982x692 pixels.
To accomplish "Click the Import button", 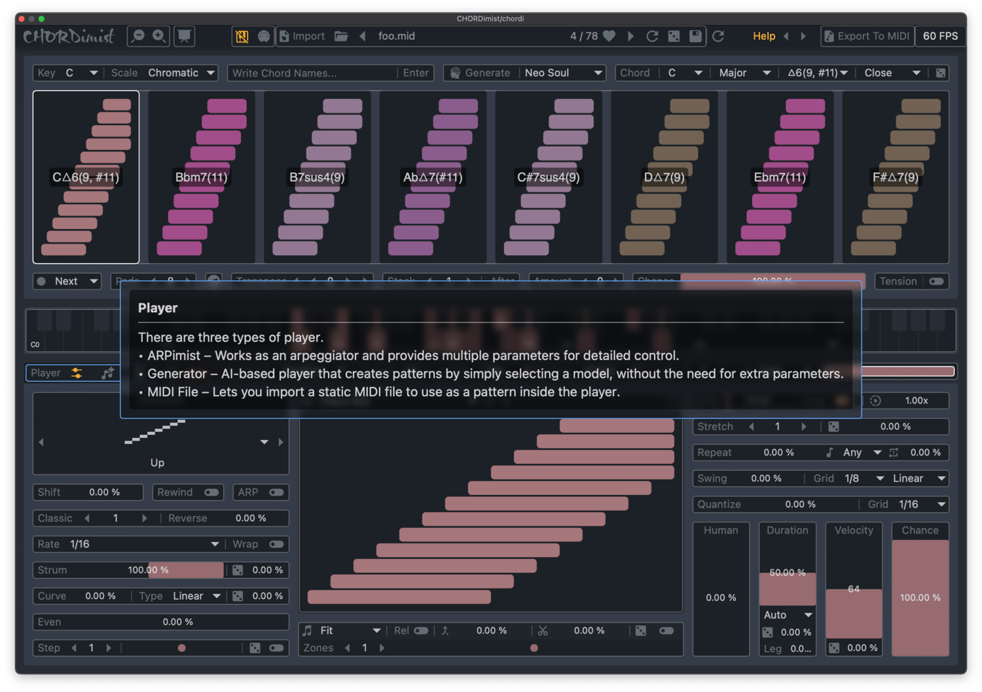I will pyautogui.click(x=302, y=36).
